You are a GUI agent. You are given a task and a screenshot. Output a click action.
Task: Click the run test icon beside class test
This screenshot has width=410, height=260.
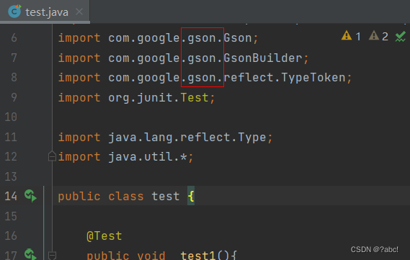point(30,196)
